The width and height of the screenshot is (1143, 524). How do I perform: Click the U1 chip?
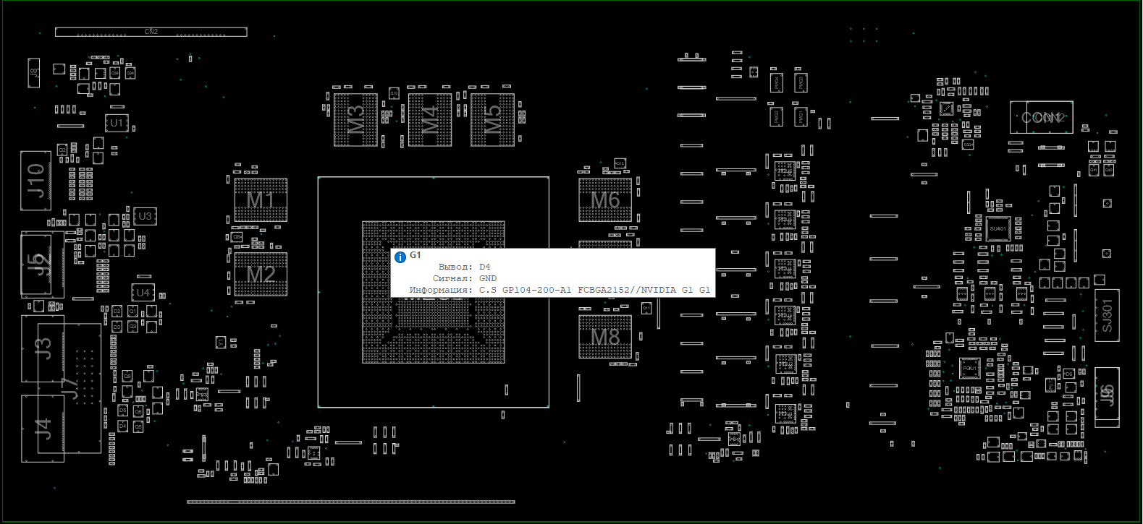click(x=117, y=123)
